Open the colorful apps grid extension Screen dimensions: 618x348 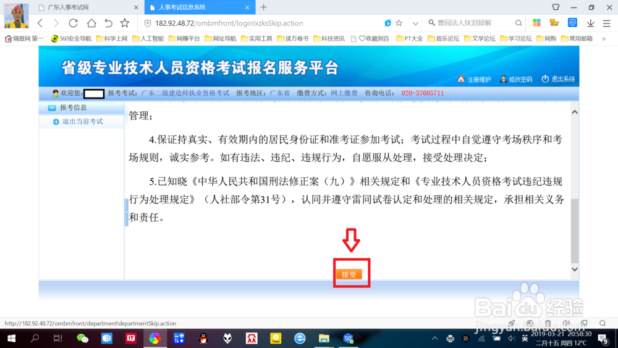[537, 23]
